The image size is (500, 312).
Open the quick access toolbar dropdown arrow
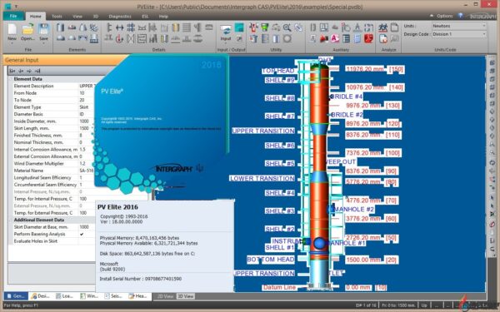pos(16,7)
